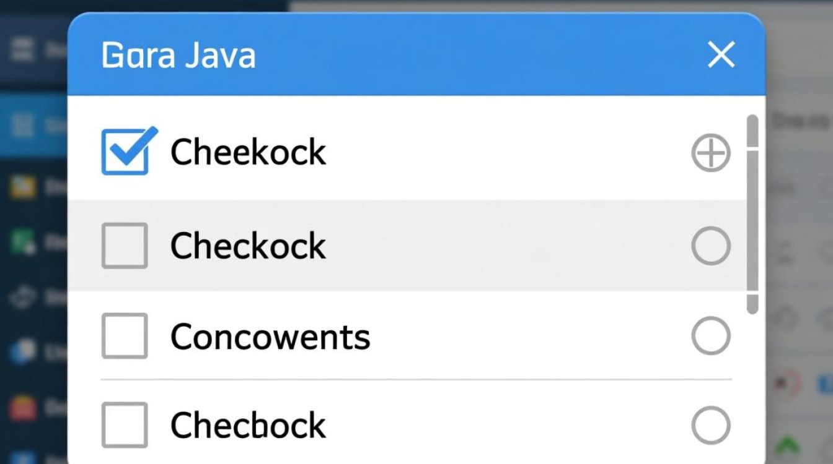Viewport: 833px width, 464px height.
Task: Close the Gqra Java dialog
Action: tap(721, 54)
